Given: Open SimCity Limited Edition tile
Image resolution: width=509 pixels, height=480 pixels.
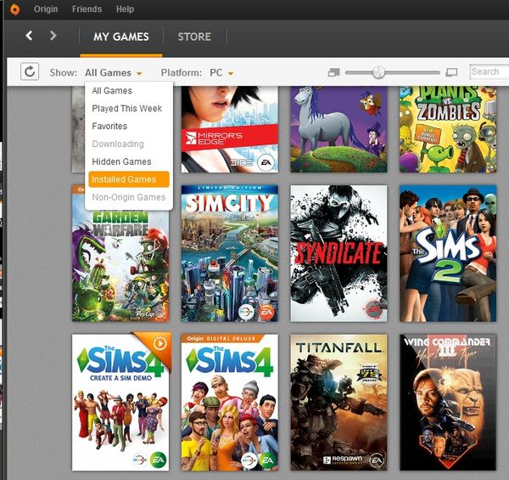Looking at the screenshot, I should click(x=230, y=253).
